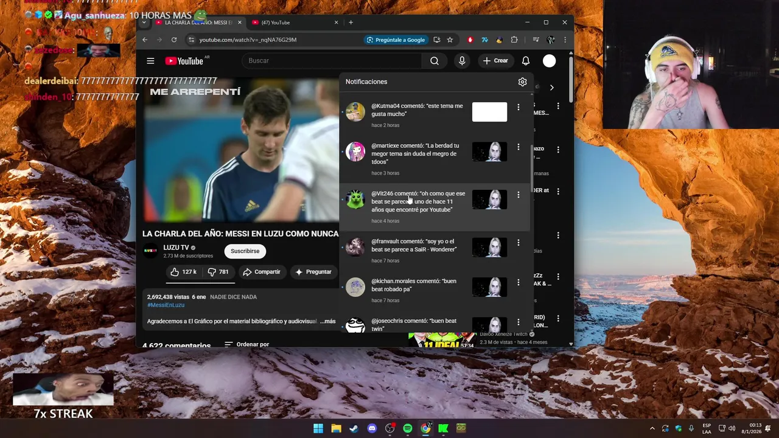Bookmark this page with the star
Image resolution: width=779 pixels, height=438 pixels.
point(450,40)
